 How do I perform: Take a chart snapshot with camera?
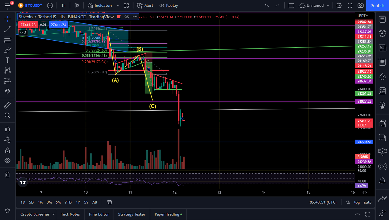[360, 6]
